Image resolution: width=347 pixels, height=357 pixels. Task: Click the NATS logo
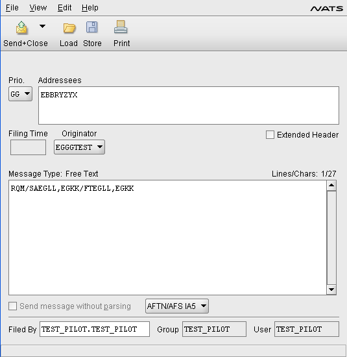327,8
